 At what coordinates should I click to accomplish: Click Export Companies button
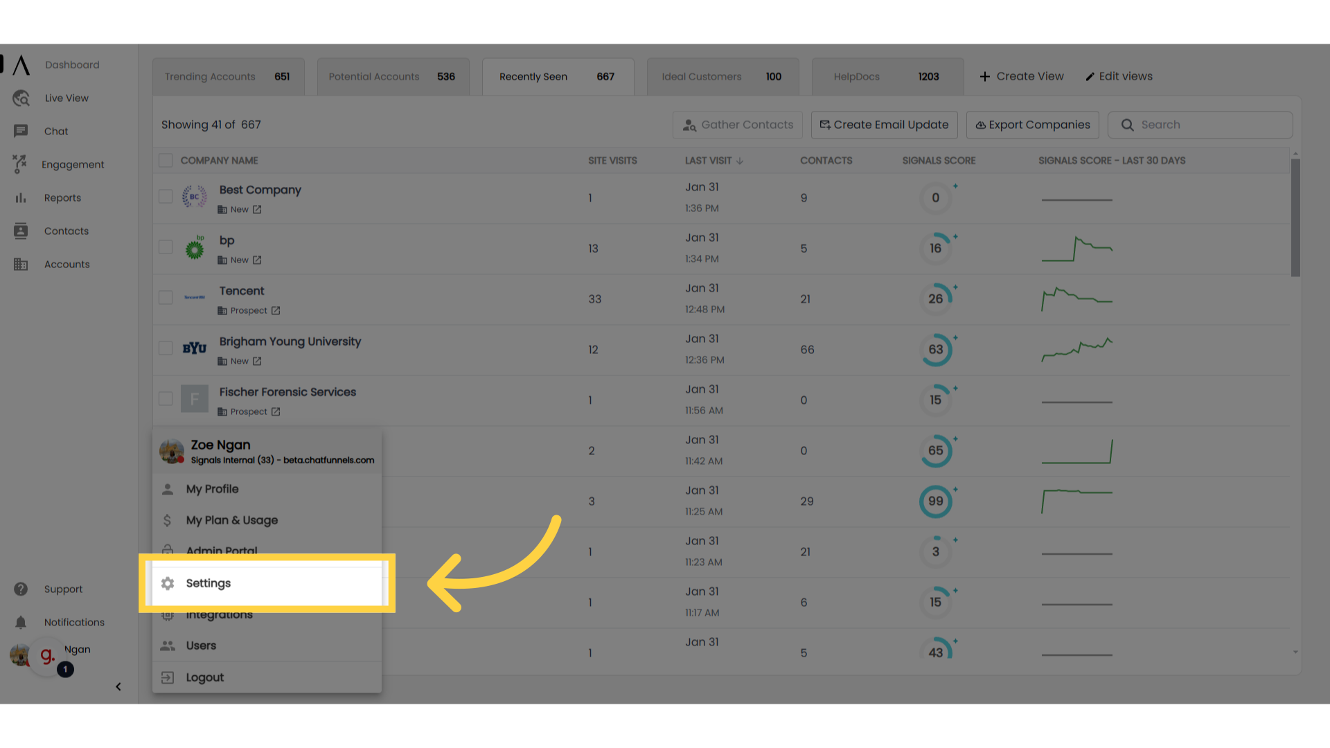[x=1033, y=124]
